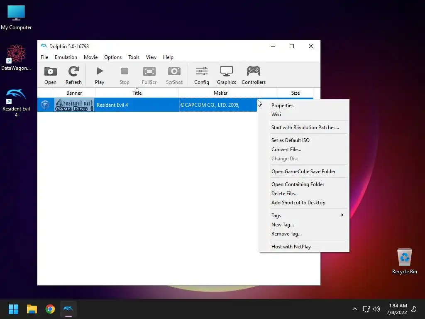425x319 pixels.
Task: Choose New Tag from context menu
Action: pos(303,225)
